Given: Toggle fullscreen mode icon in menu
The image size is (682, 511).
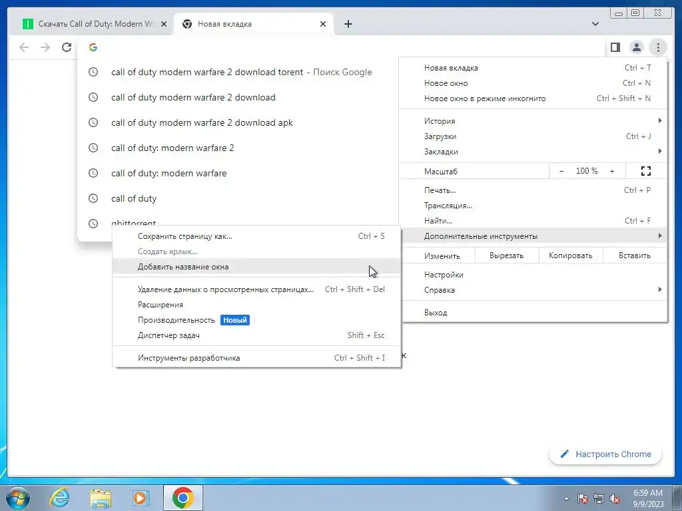Looking at the screenshot, I should [646, 171].
